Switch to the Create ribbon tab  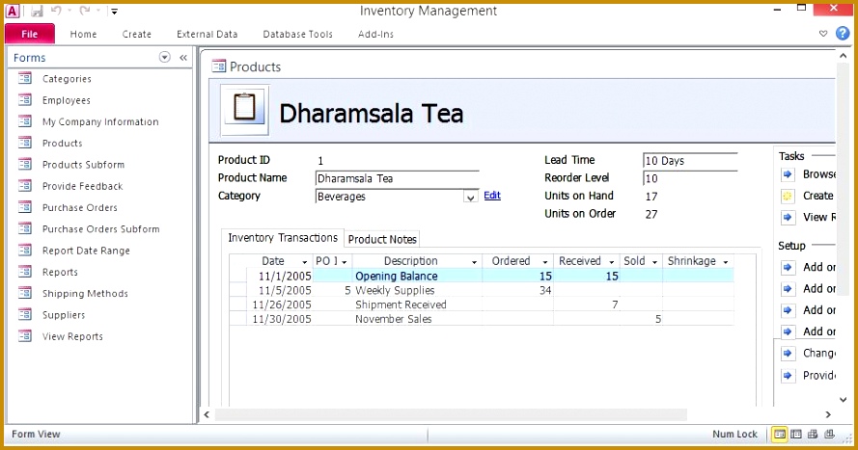click(137, 34)
